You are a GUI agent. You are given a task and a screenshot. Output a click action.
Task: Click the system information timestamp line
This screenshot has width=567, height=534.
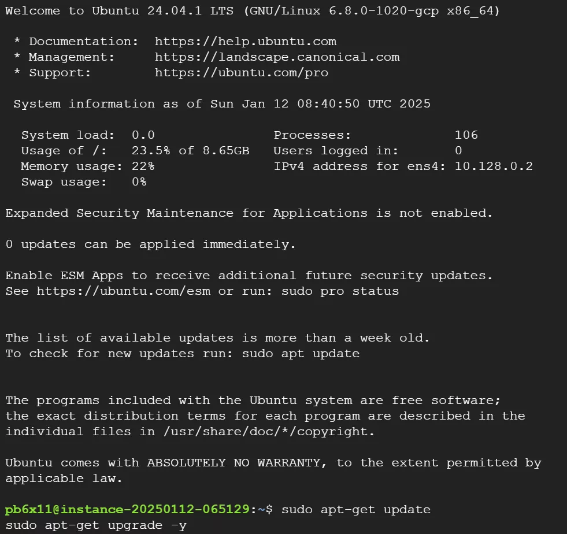[x=222, y=104]
